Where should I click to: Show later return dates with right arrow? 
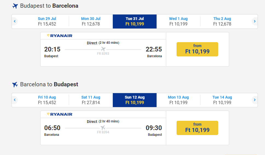pos(255,100)
